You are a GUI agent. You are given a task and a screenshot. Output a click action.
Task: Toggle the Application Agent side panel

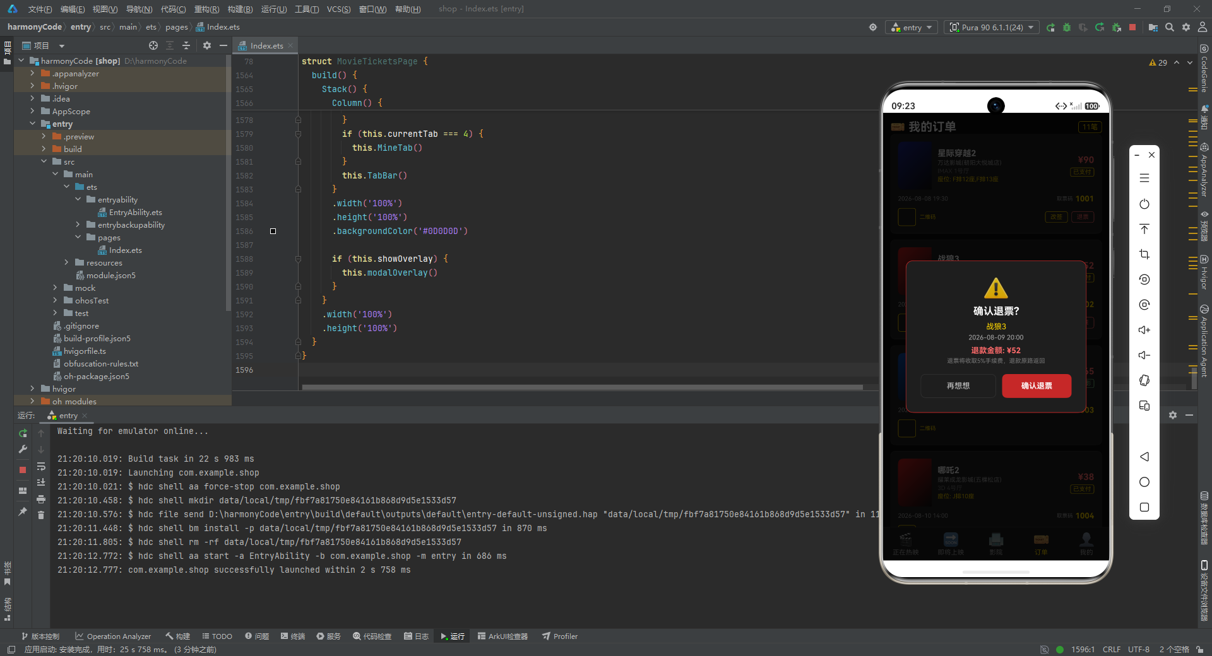pos(1204,341)
